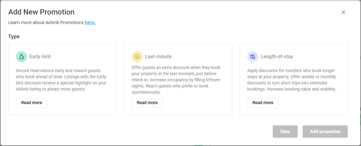
Task: Read more about Early-bird promotion
Action: (32, 103)
